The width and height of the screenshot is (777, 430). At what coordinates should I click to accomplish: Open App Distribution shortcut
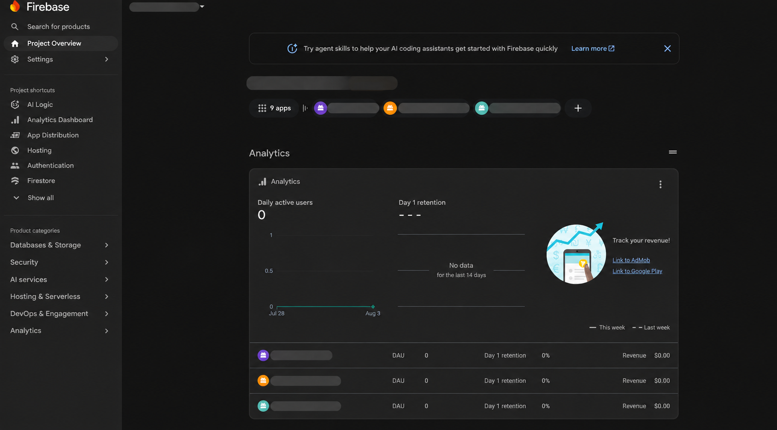pyautogui.click(x=53, y=135)
